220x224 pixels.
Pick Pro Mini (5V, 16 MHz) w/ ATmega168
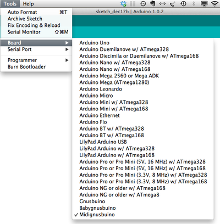(143, 168)
